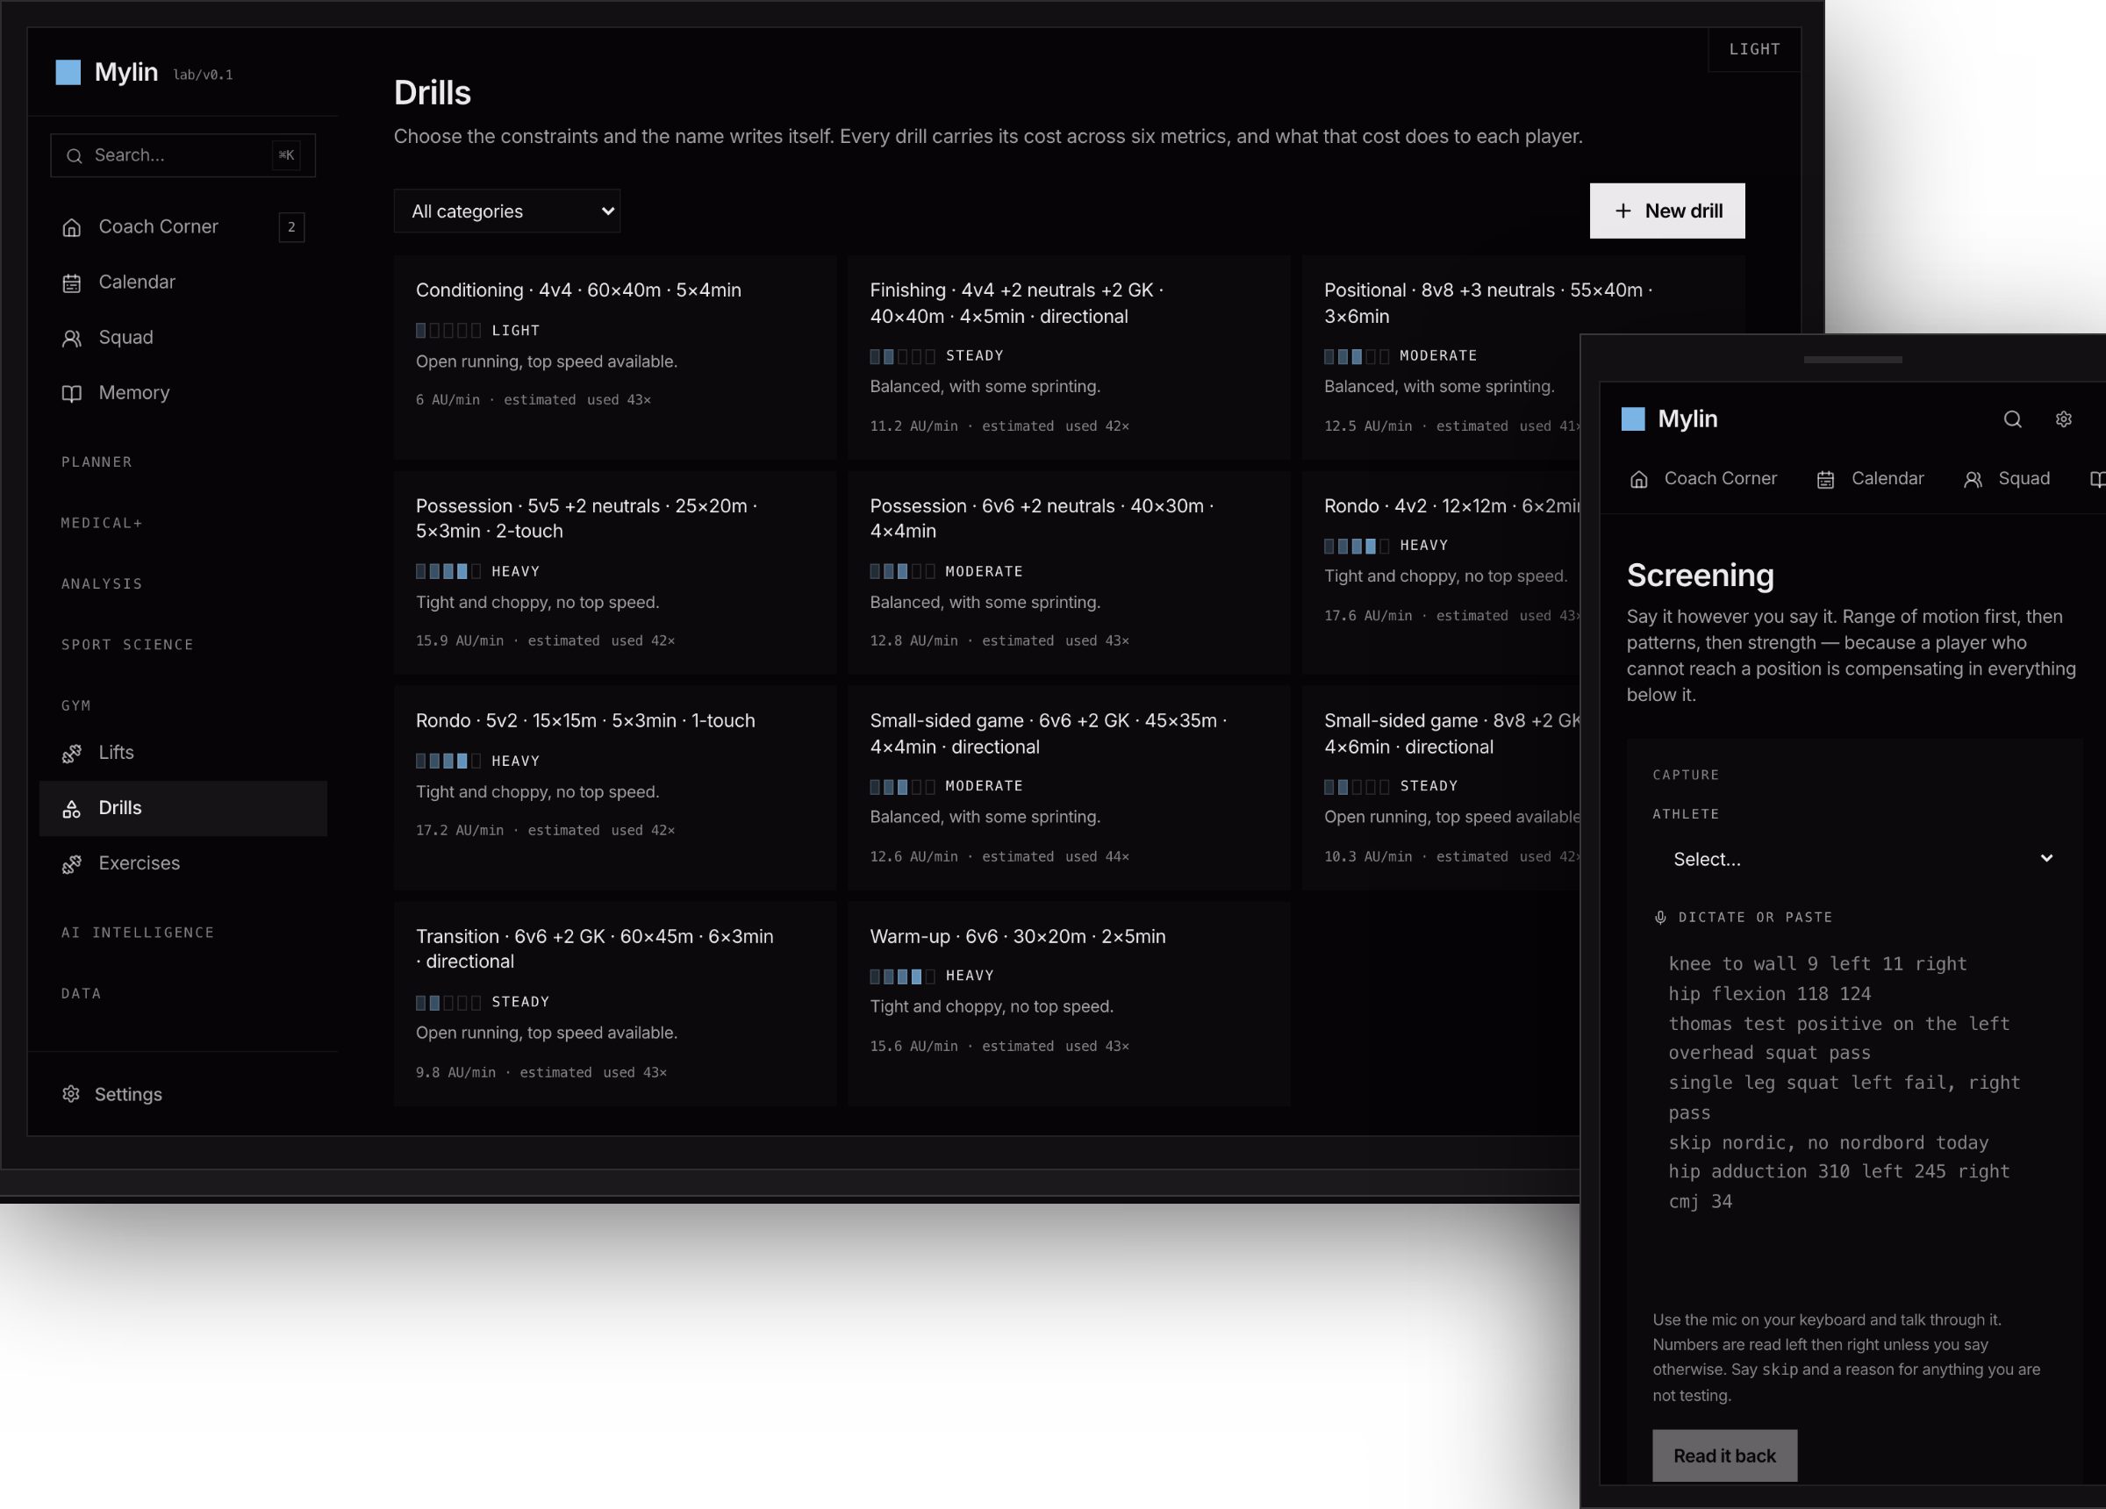
Task: Open the Calendar tab in mobile window
Action: pyautogui.click(x=1870, y=479)
